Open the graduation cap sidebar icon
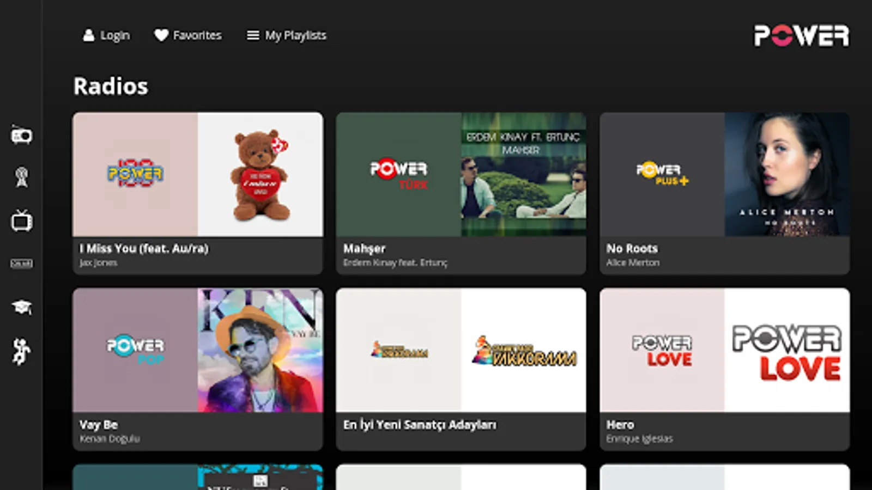The height and width of the screenshot is (490, 872). [x=22, y=307]
